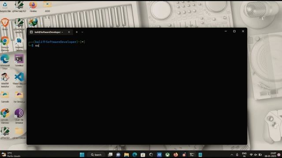
Task: Open the Recycle Bin desktop icon
Action: 5,7
